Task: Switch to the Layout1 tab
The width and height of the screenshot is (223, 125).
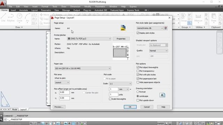Action: coord(23,109)
